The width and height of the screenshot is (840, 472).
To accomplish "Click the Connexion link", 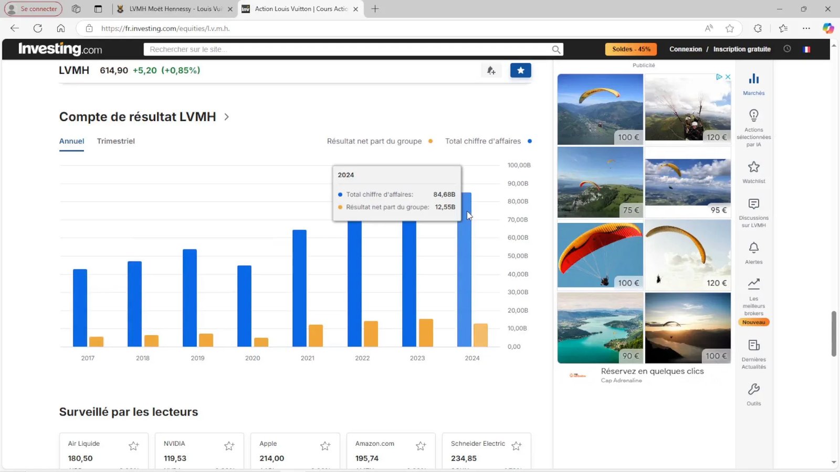I will pyautogui.click(x=686, y=49).
